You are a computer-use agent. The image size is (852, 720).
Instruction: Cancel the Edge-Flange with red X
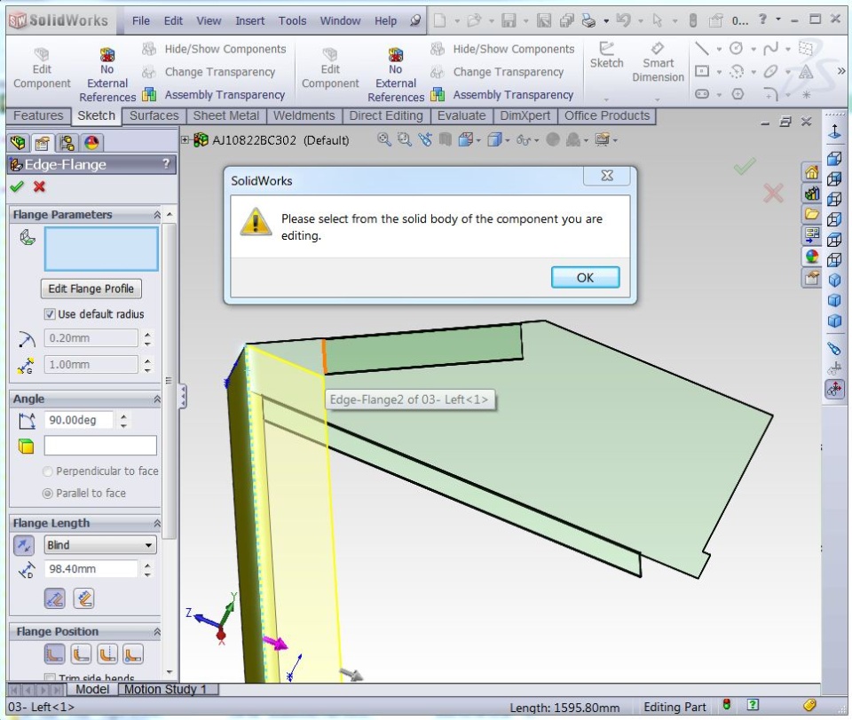[39, 187]
